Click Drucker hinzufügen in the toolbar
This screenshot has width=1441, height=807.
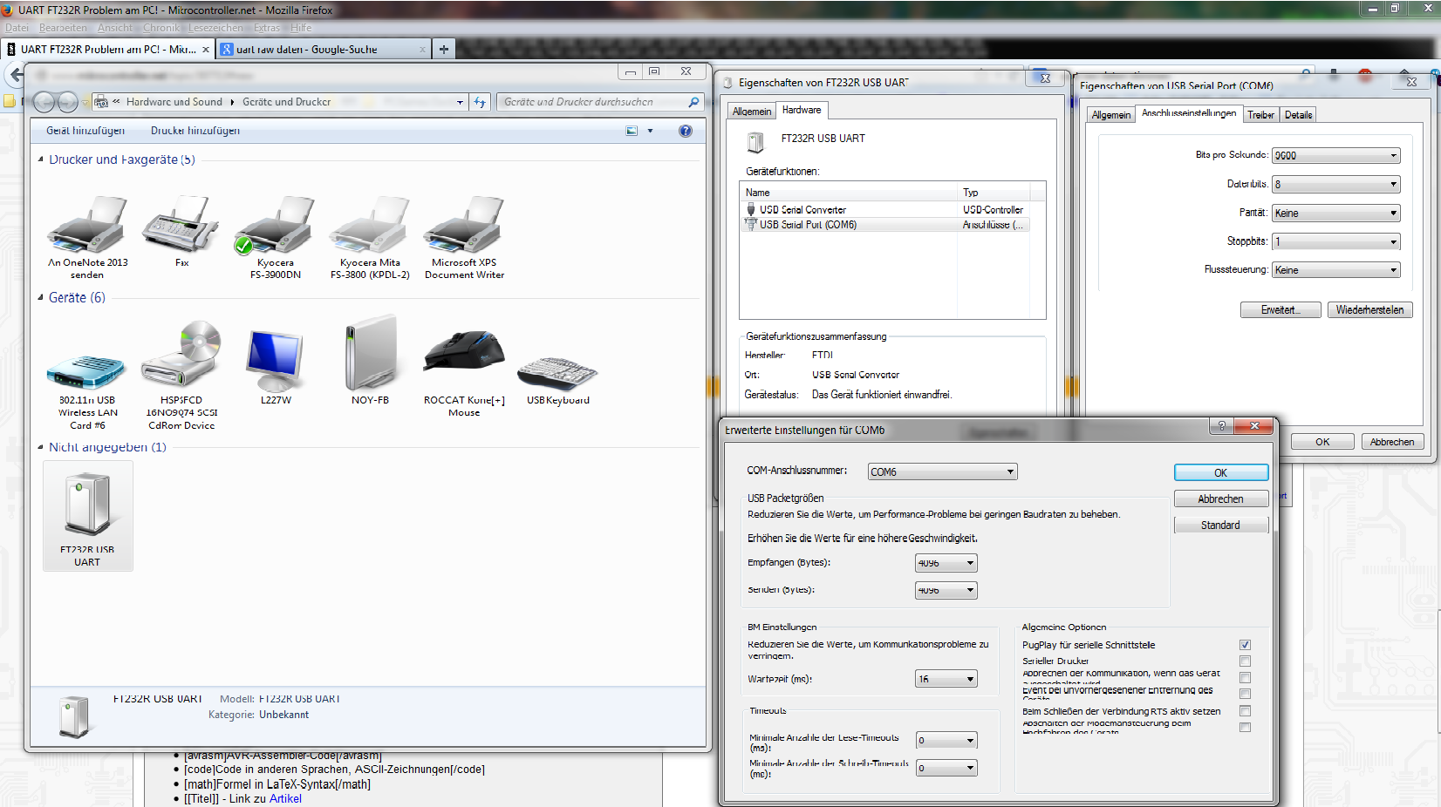click(x=195, y=131)
